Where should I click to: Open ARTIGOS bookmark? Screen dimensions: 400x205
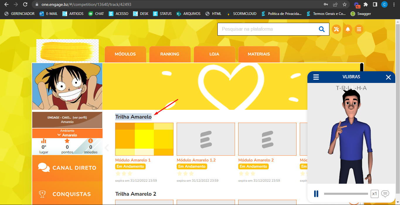click(x=73, y=14)
